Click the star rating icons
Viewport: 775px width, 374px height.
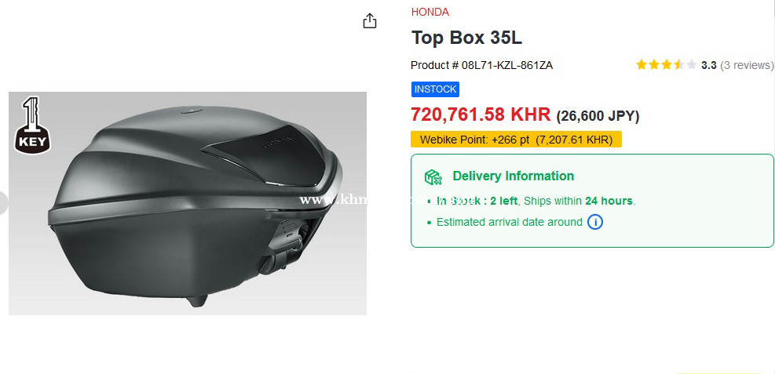(666, 65)
